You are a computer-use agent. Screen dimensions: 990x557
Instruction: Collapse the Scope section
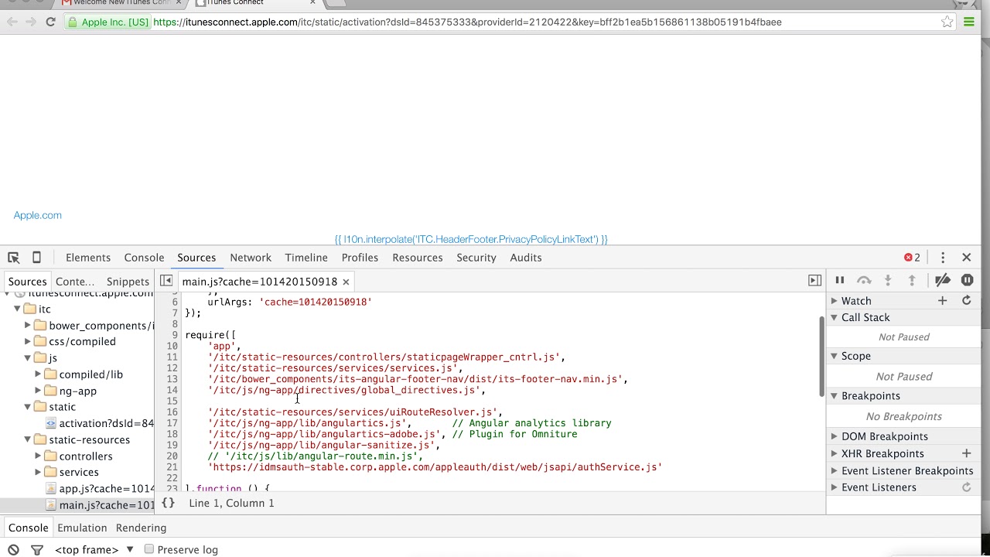[834, 356]
